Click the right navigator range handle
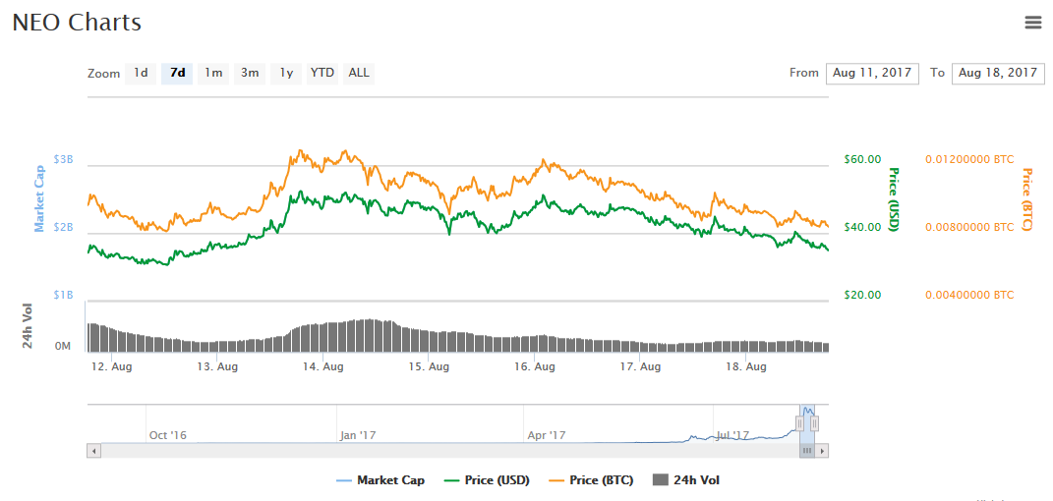Viewport: 1053px width, 501px height. (x=815, y=423)
